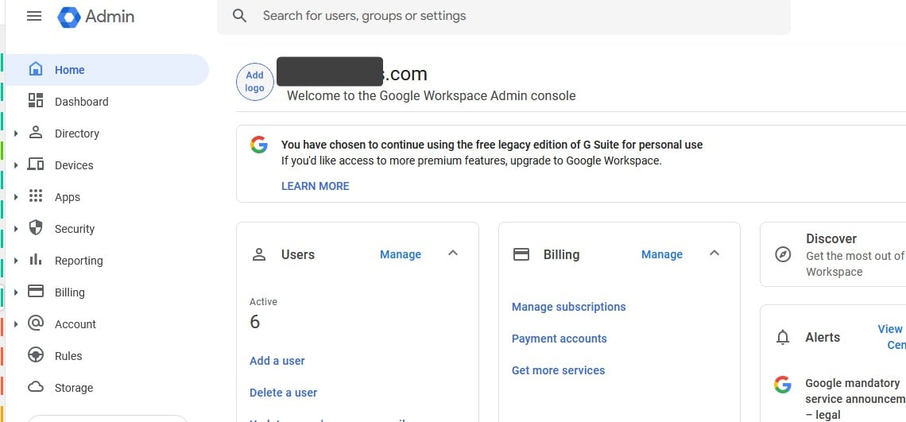This screenshot has height=422, width=906.
Task: Follow the LEARN MORE link
Action: pos(315,186)
